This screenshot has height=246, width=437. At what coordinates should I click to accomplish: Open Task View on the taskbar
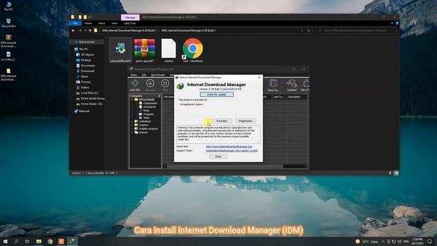coord(27,241)
